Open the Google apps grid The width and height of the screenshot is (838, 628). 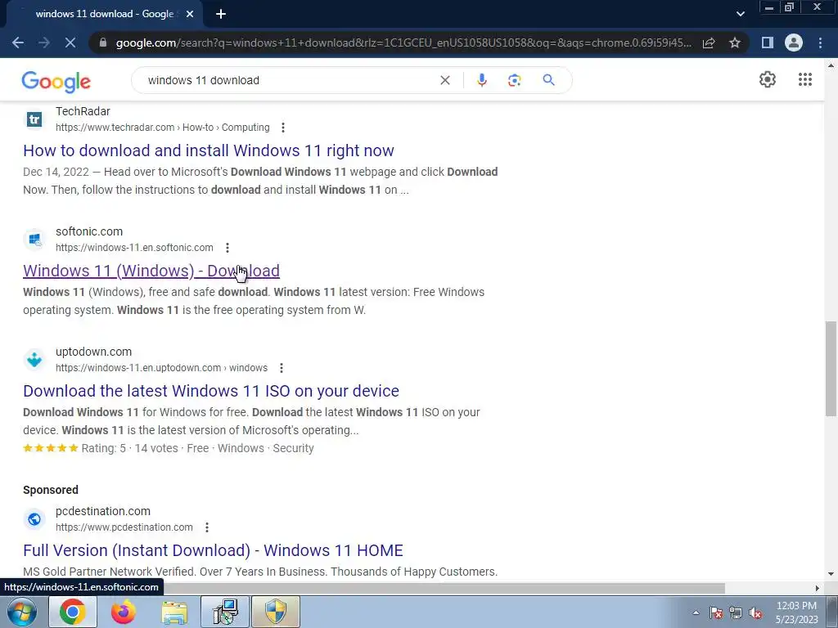coord(805,79)
